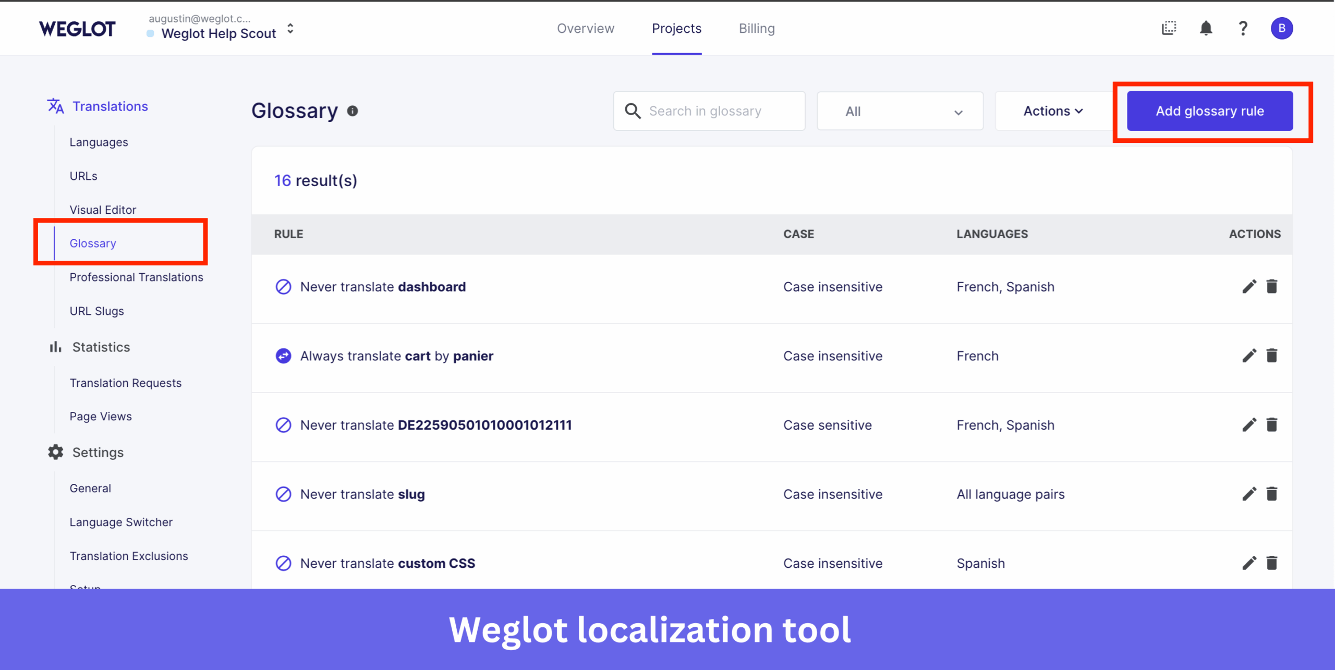1335x670 pixels.
Task: Open the user avatar B menu
Action: click(1281, 28)
